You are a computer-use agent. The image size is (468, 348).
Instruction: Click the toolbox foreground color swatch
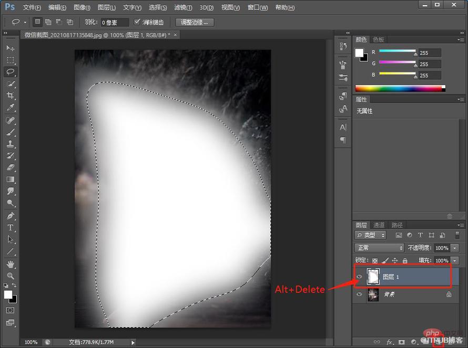[x=8, y=294]
